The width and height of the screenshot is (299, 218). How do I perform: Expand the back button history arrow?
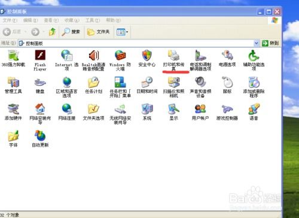click(x=26, y=32)
